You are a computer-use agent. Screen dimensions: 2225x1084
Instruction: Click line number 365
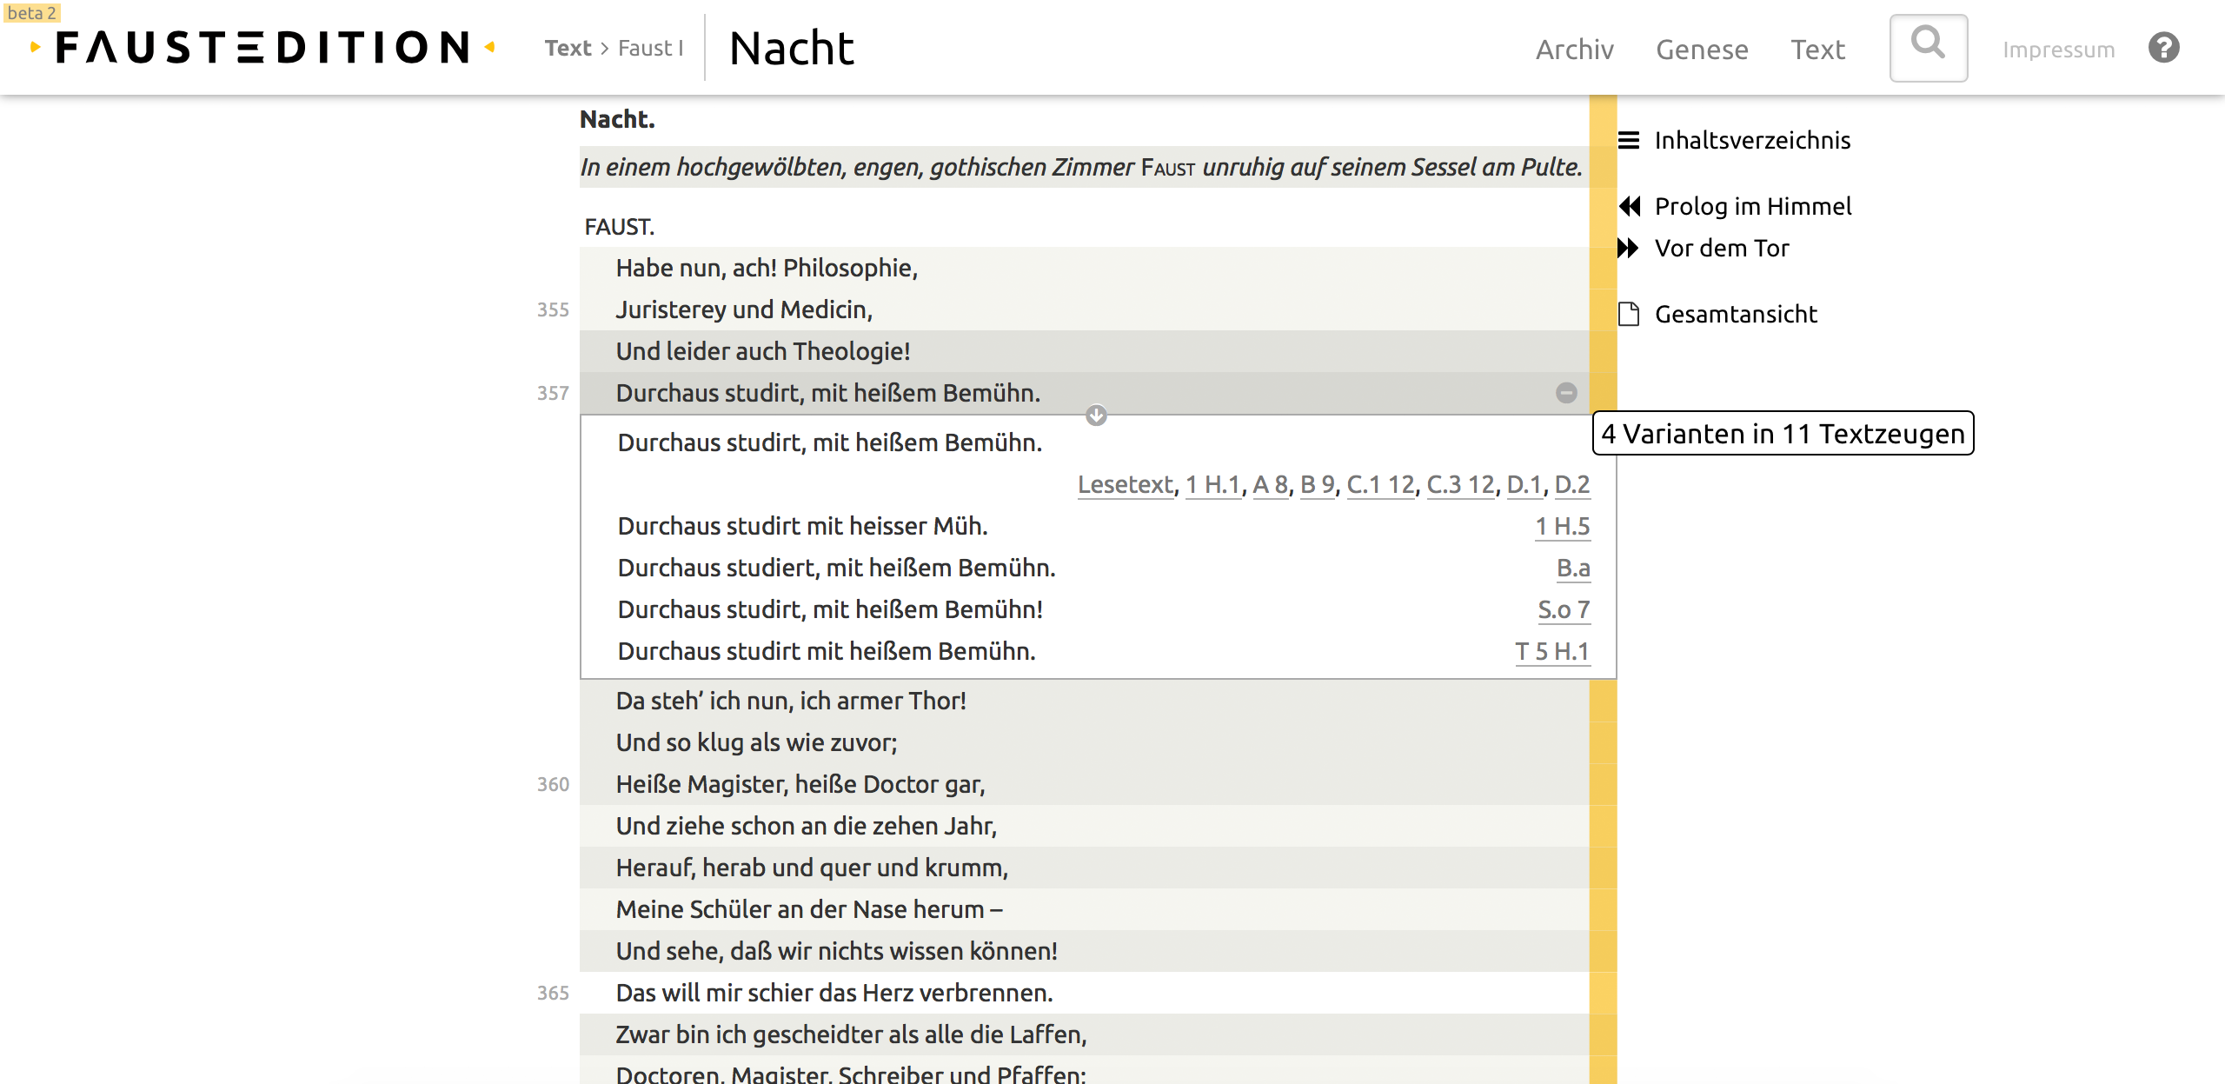[553, 993]
